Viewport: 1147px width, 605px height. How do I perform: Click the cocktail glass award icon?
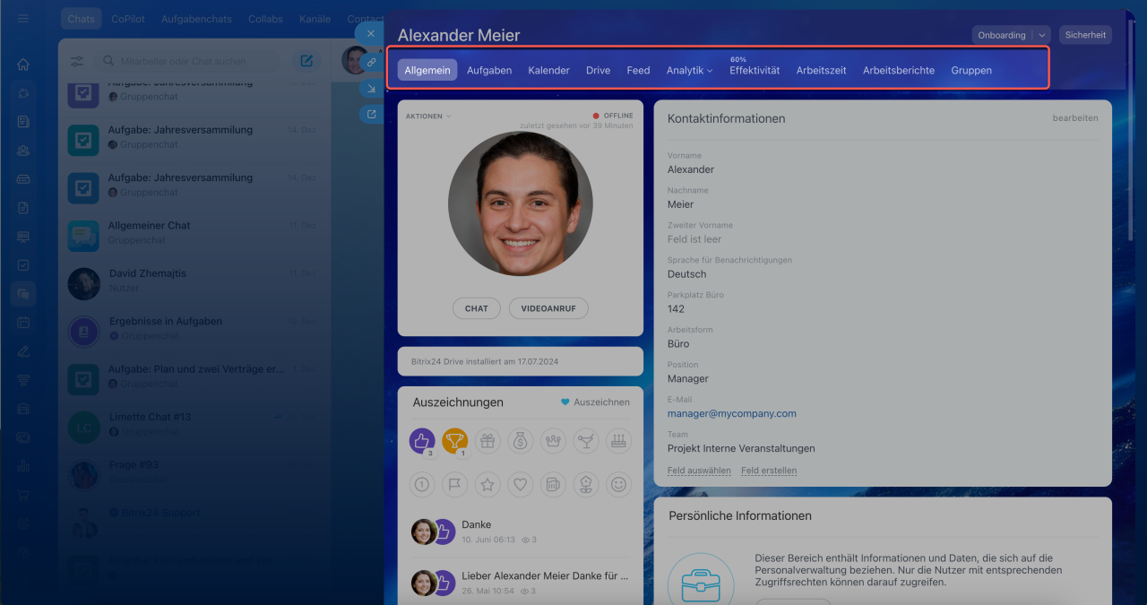(585, 440)
